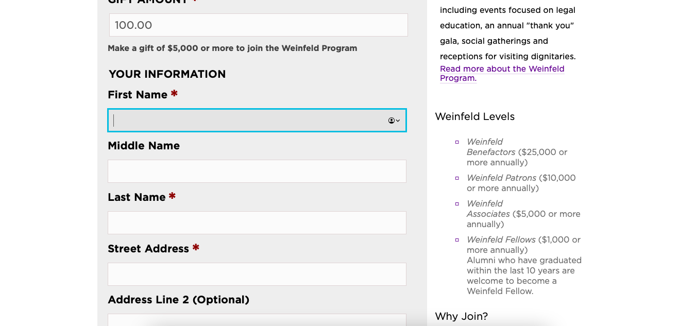Click the 'First Name' field label

point(138,95)
